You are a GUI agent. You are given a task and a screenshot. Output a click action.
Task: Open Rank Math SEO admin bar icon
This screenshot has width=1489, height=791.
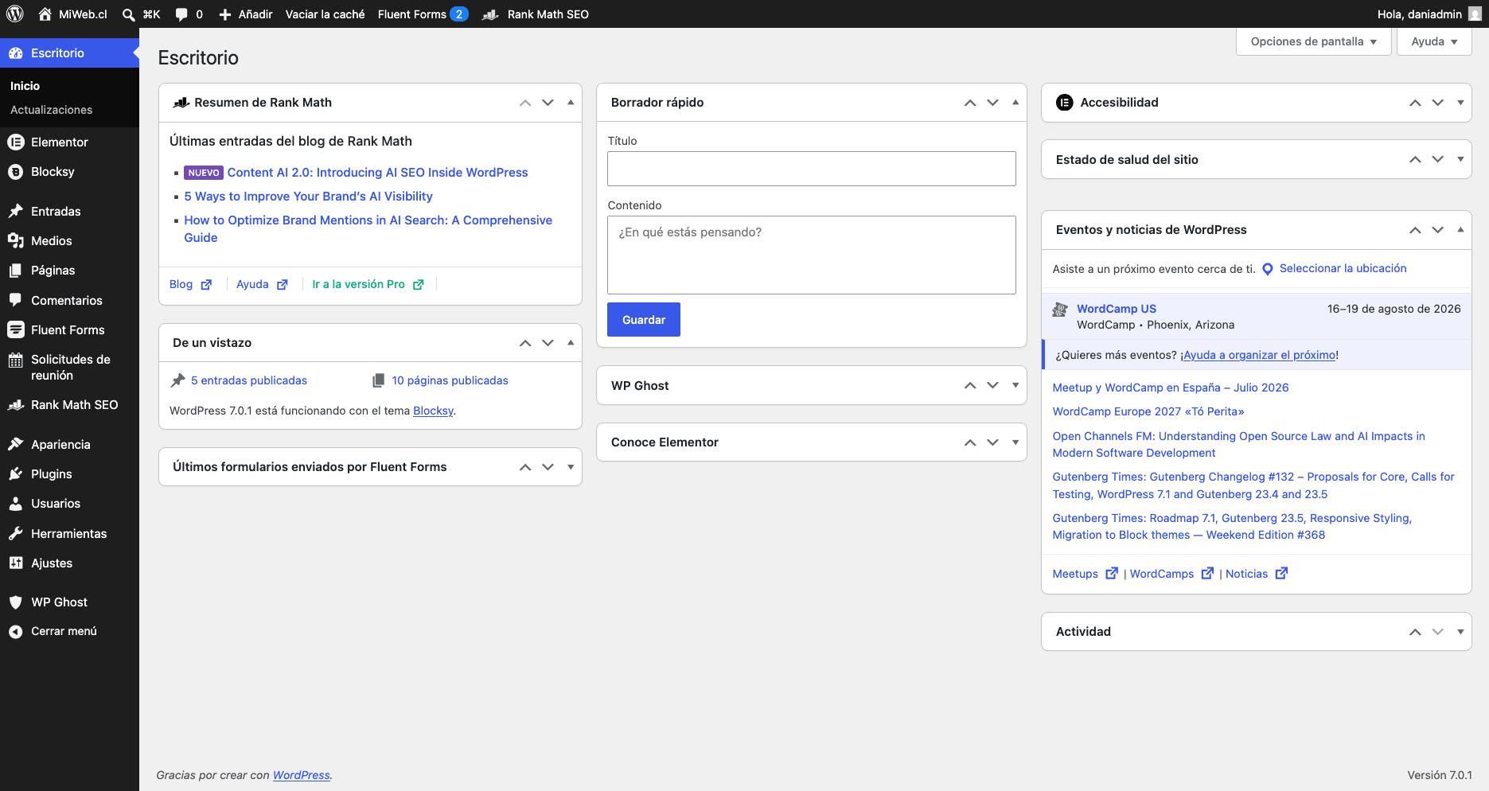point(490,14)
